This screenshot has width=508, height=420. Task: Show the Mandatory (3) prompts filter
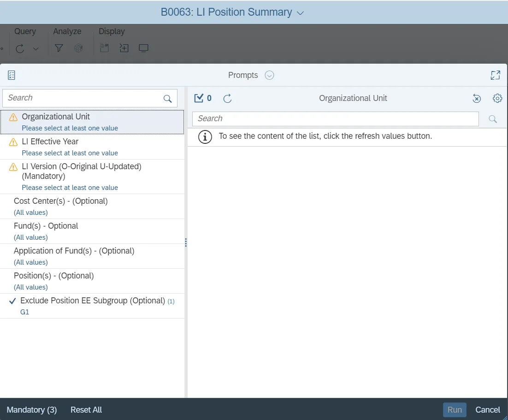[32, 410]
